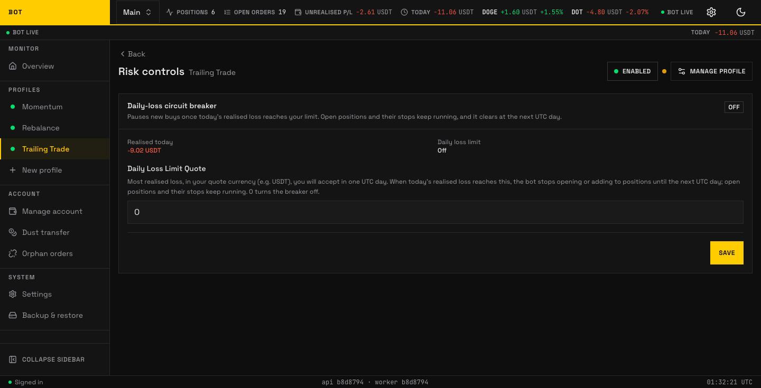The width and height of the screenshot is (761, 388).
Task: Click the unrealised P/L wallet icon
Action: coord(298,12)
